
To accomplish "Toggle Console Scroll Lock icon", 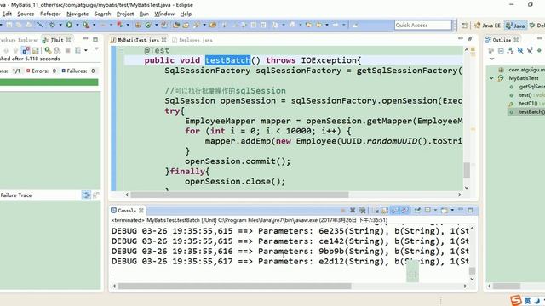I will click(385, 210).
